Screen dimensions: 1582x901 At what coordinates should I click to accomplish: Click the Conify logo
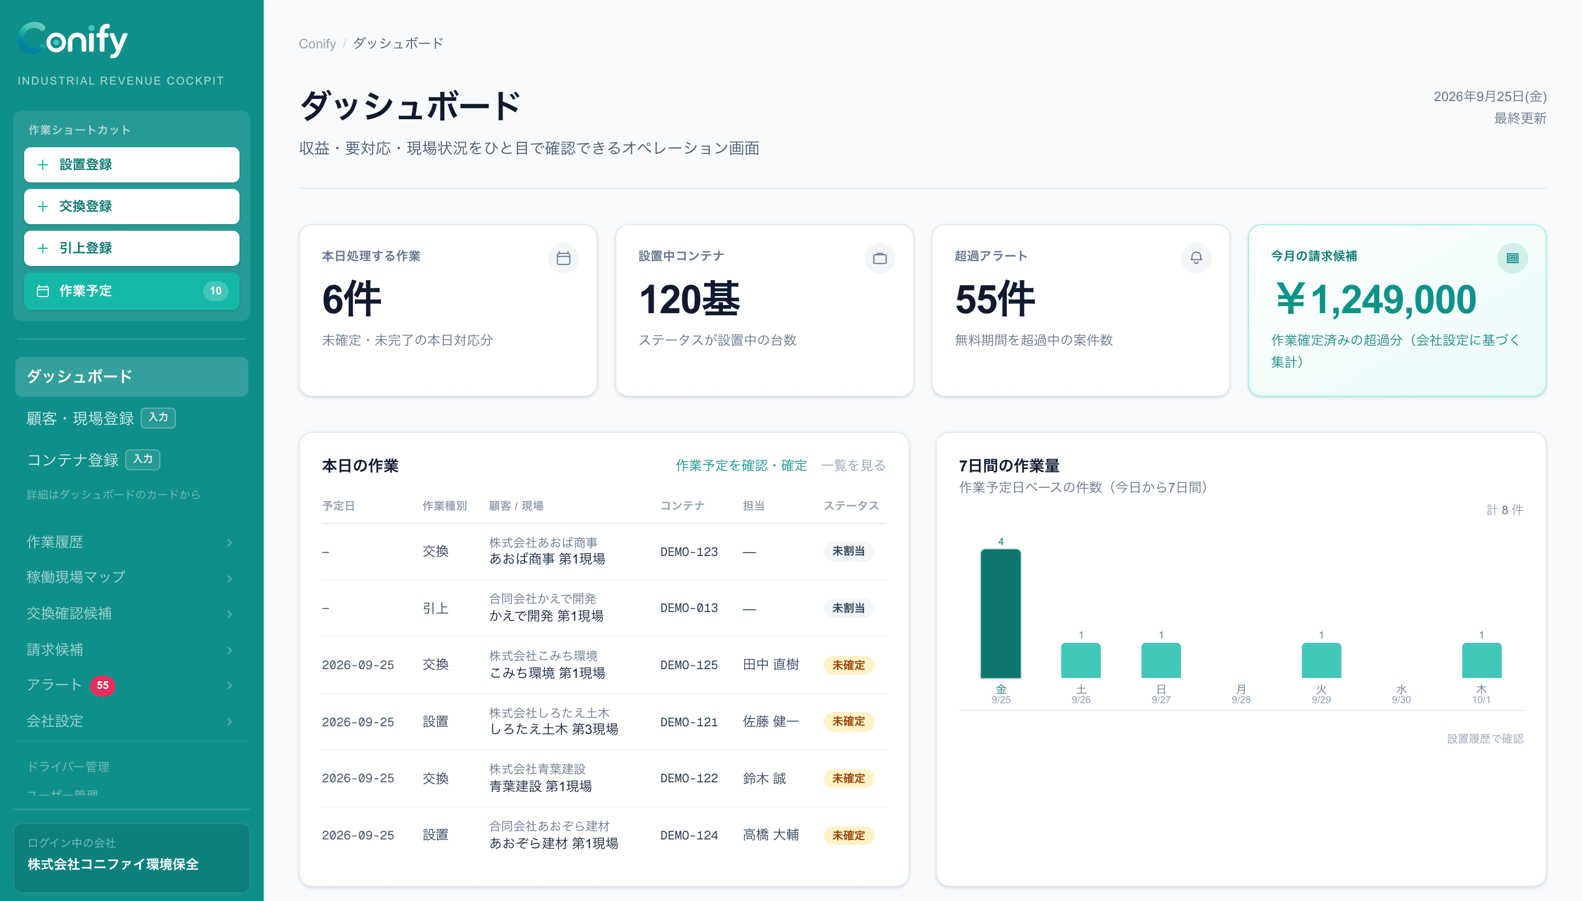[x=73, y=40]
